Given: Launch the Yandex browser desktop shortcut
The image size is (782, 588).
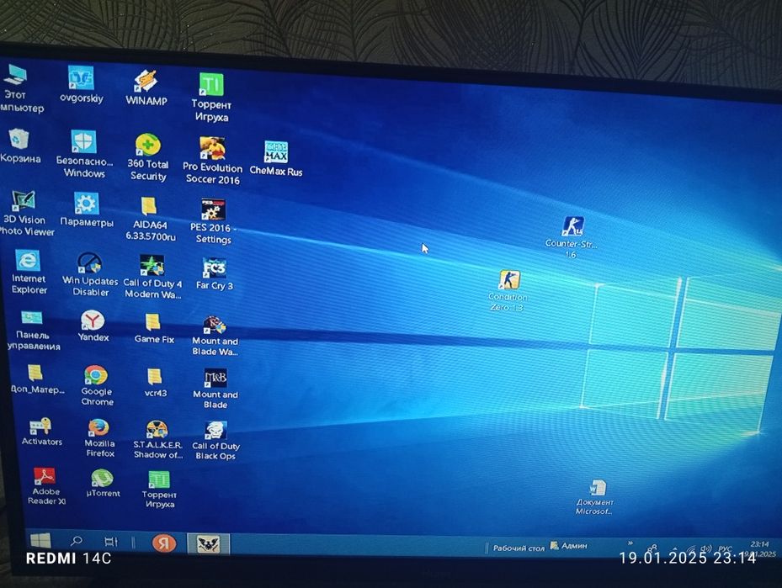Looking at the screenshot, I should (93, 326).
